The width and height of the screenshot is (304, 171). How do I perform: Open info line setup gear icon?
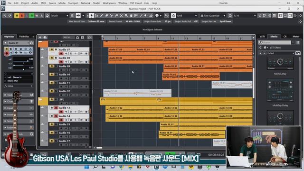pyautogui.click(x=301, y=21)
